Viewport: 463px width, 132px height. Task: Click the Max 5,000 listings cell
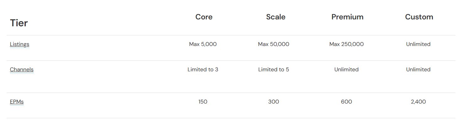pos(203,44)
